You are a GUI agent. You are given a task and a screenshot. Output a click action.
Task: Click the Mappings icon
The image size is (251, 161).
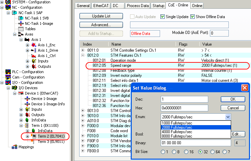point(14,147)
